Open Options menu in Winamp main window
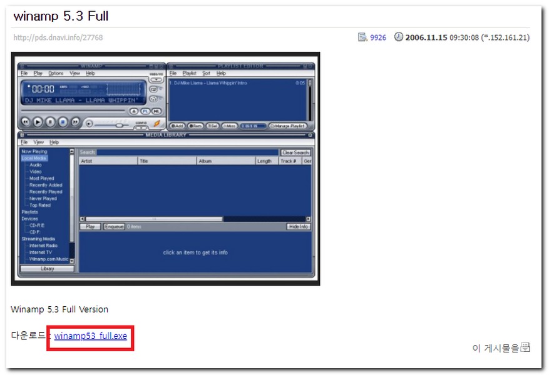The image size is (549, 375). click(x=56, y=73)
